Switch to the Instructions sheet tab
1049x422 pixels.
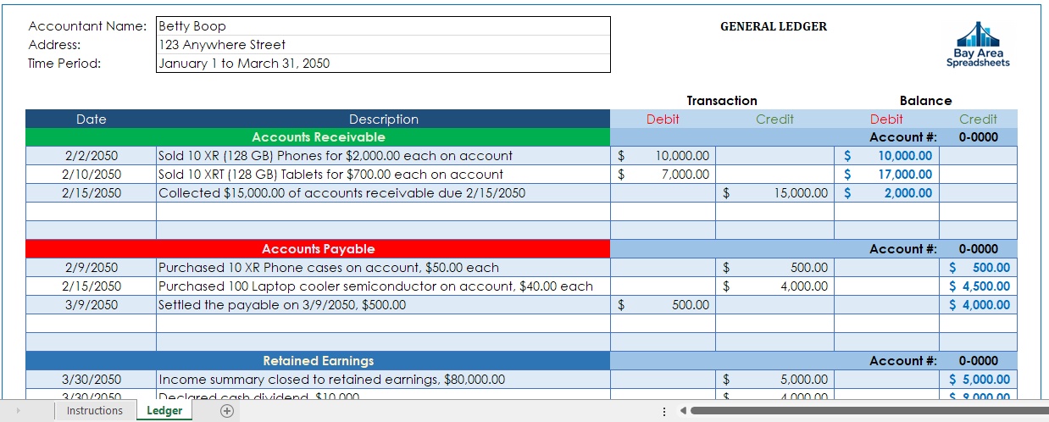(95, 411)
